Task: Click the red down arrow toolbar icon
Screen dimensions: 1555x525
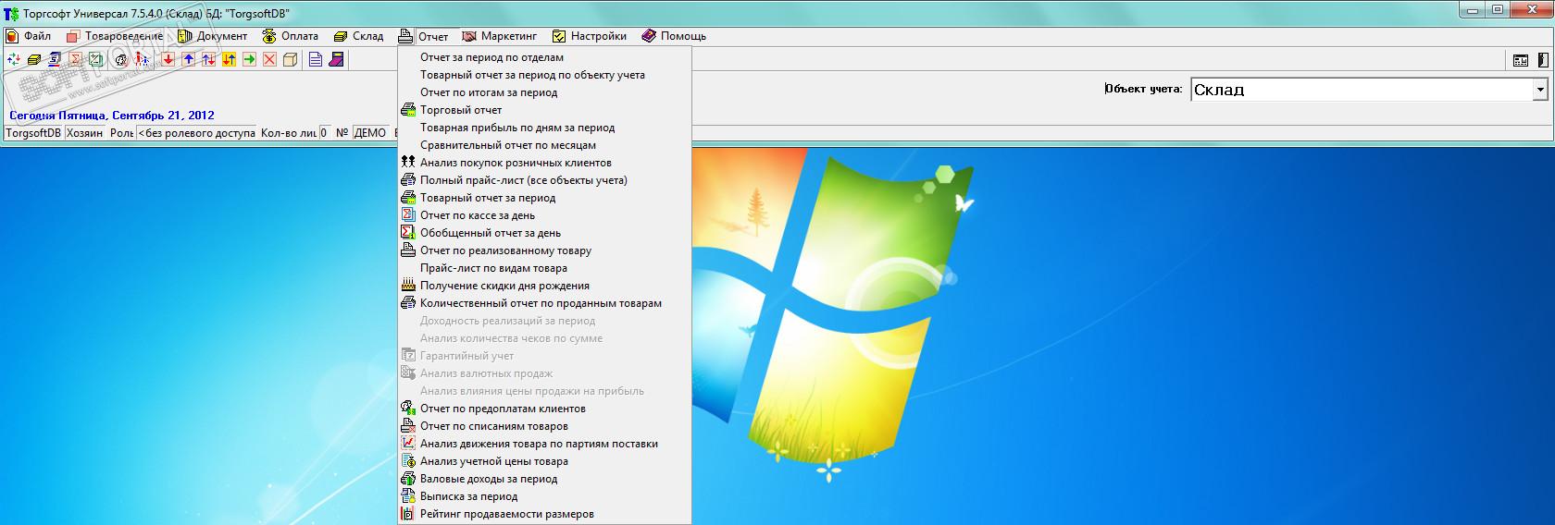Action: tap(168, 59)
